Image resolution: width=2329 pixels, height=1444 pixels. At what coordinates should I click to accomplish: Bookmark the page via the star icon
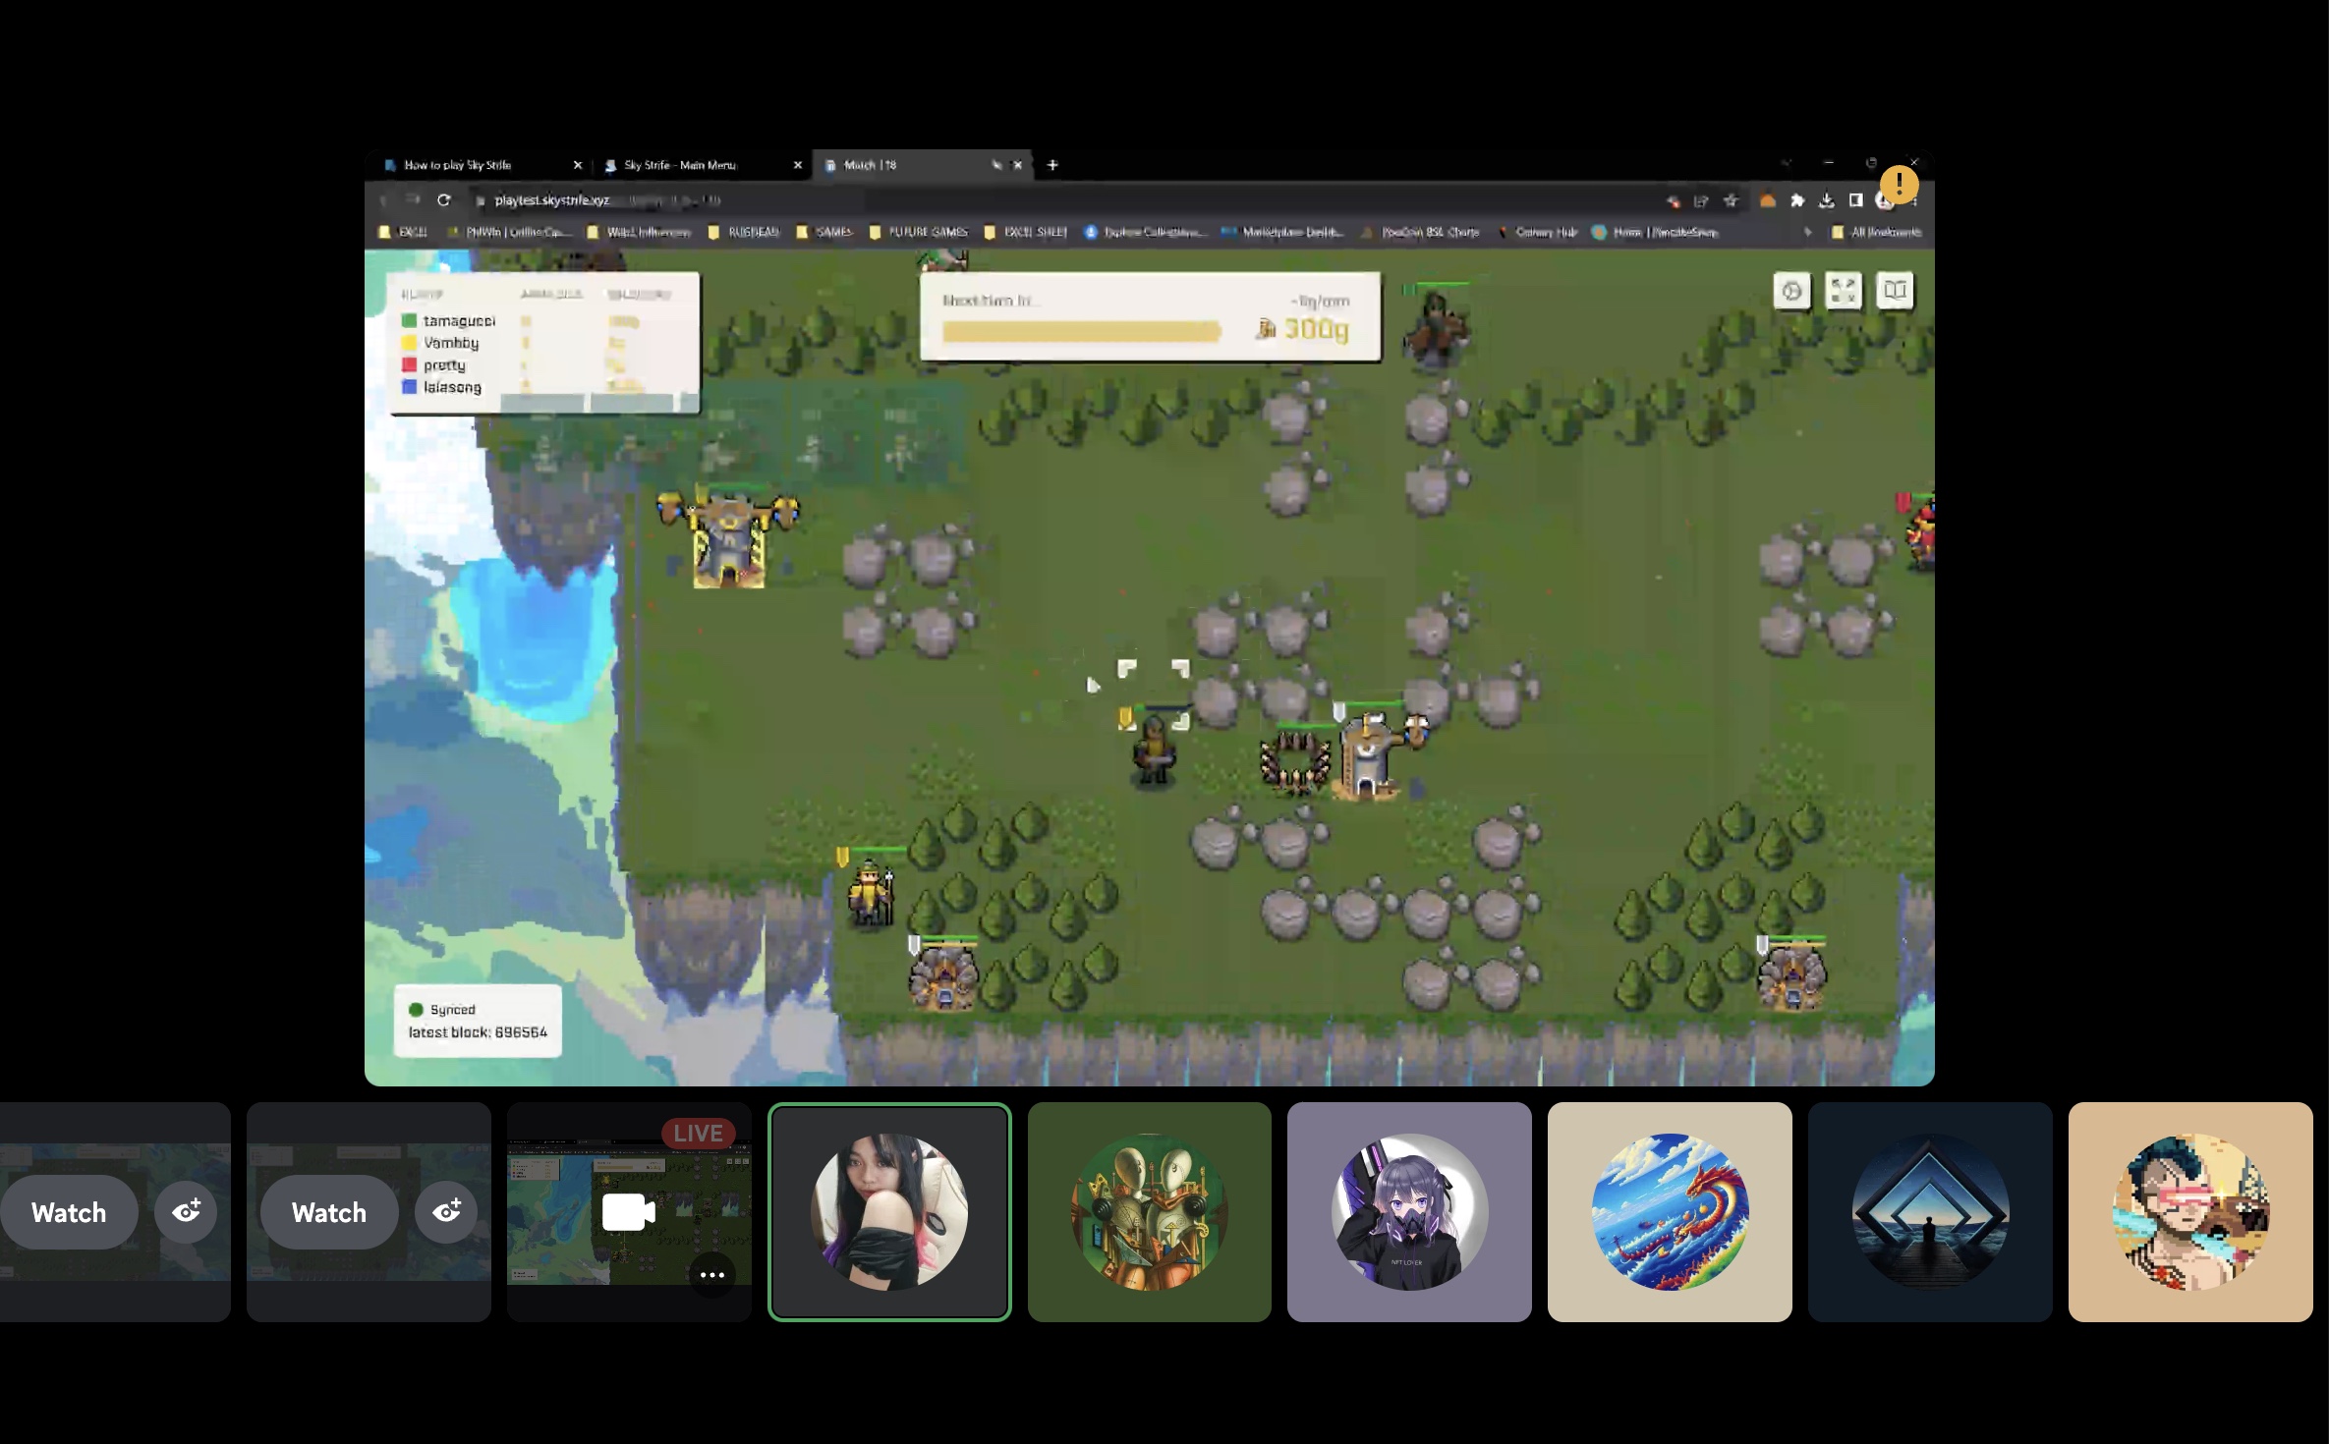1732,200
